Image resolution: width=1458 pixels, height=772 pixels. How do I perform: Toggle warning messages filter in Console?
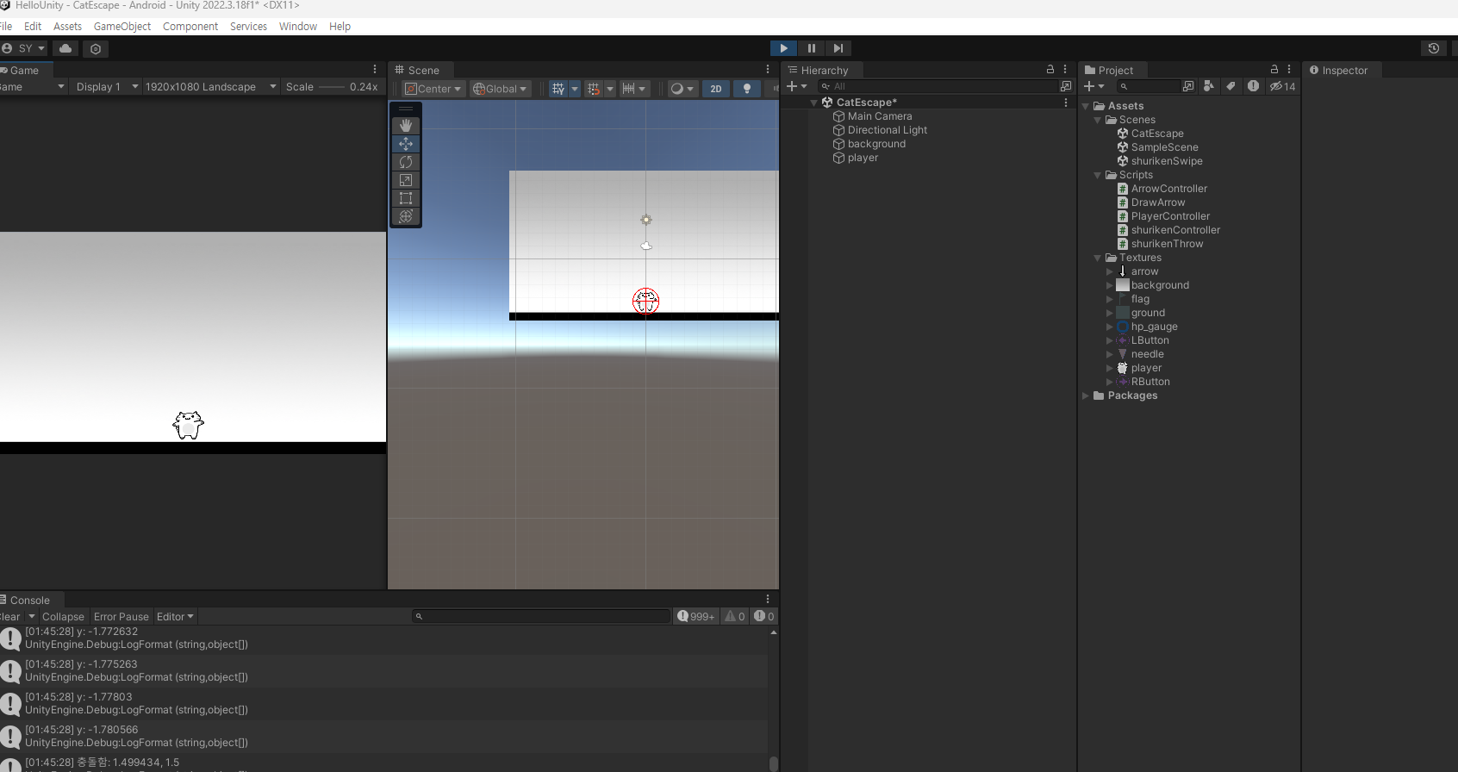pyautogui.click(x=734, y=616)
